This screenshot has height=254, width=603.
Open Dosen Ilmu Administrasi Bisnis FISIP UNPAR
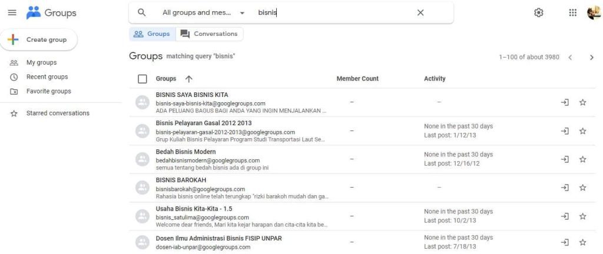coord(219,238)
